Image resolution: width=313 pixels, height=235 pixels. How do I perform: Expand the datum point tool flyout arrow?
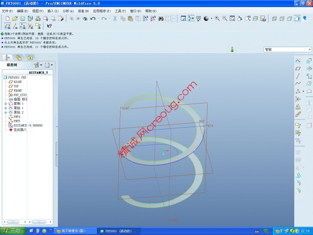coord(304,91)
